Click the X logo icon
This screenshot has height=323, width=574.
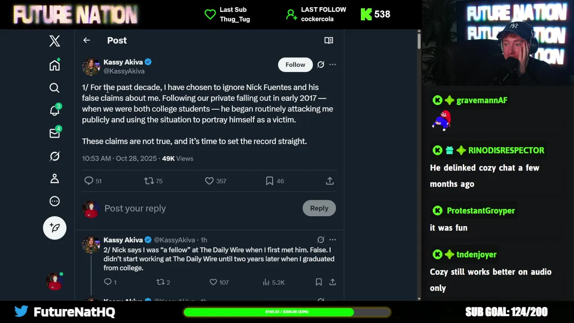point(55,41)
